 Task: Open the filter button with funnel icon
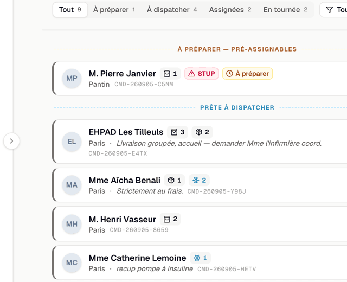[x=333, y=10]
